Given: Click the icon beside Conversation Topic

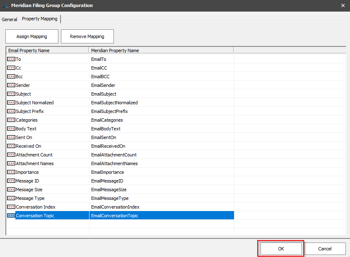Looking at the screenshot, I should tap(11, 216).
